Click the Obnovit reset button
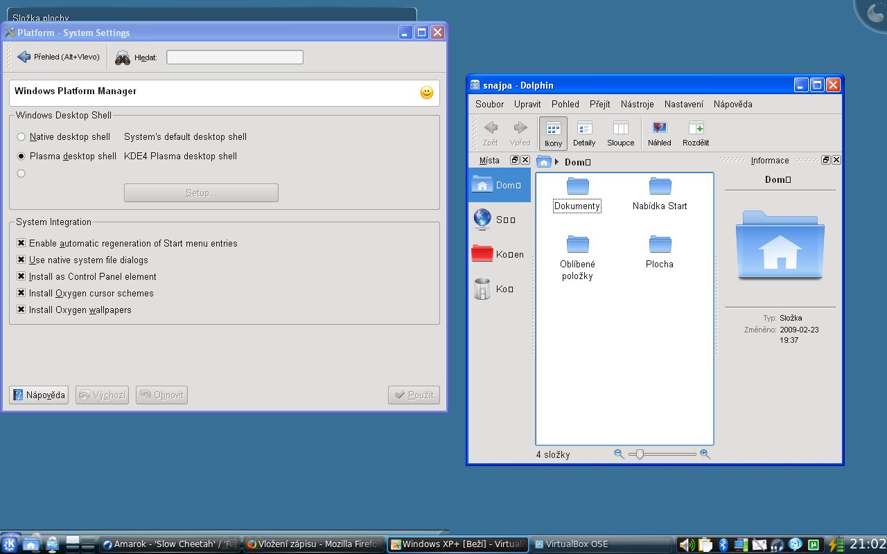Viewport: 887px width, 554px height. [x=161, y=395]
